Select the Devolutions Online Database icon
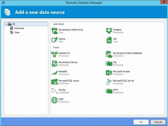 click(109, 54)
